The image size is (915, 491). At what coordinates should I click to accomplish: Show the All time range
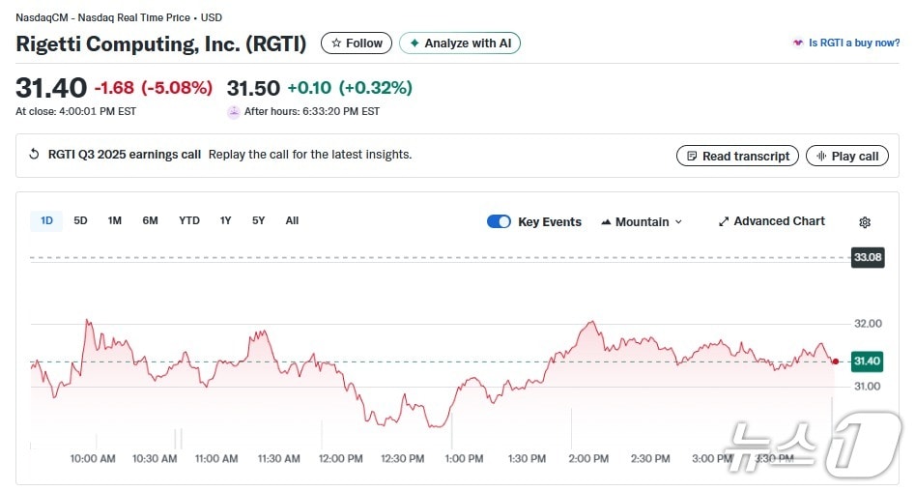coord(292,220)
